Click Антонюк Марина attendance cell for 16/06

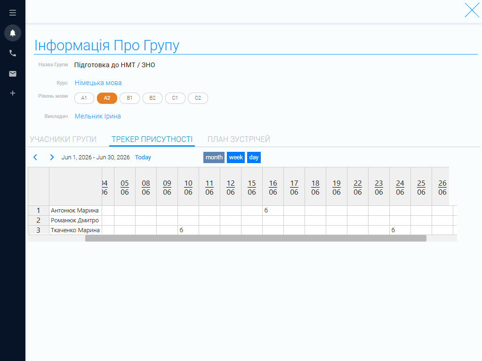pos(273,211)
